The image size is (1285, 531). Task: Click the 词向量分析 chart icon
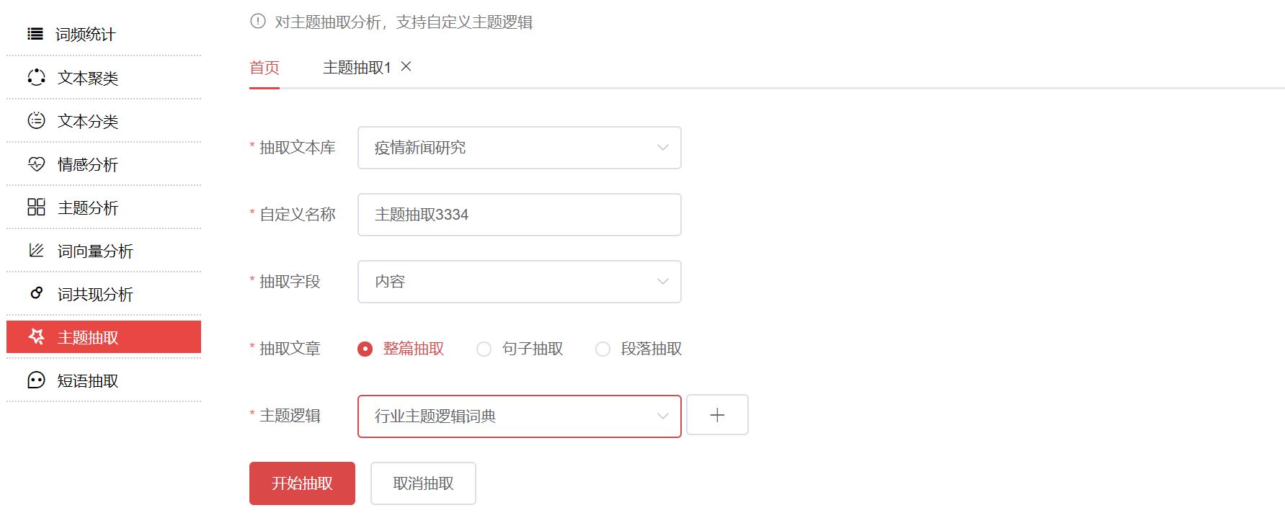click(36, 250)
